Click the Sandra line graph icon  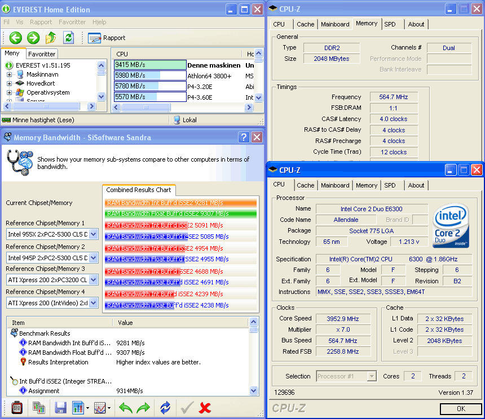tap(100, 408)
